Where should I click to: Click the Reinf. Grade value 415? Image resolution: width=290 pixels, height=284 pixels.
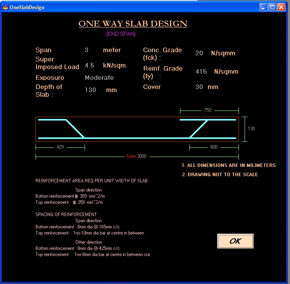pos(201,71)
